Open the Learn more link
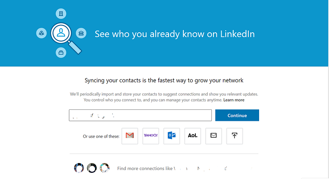Screen dimensions: 329x179 pos(234,100)
